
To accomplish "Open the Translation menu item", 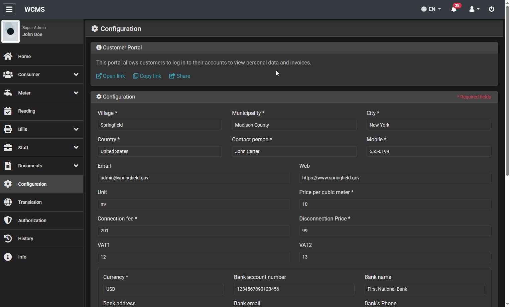I will [41, 202].
